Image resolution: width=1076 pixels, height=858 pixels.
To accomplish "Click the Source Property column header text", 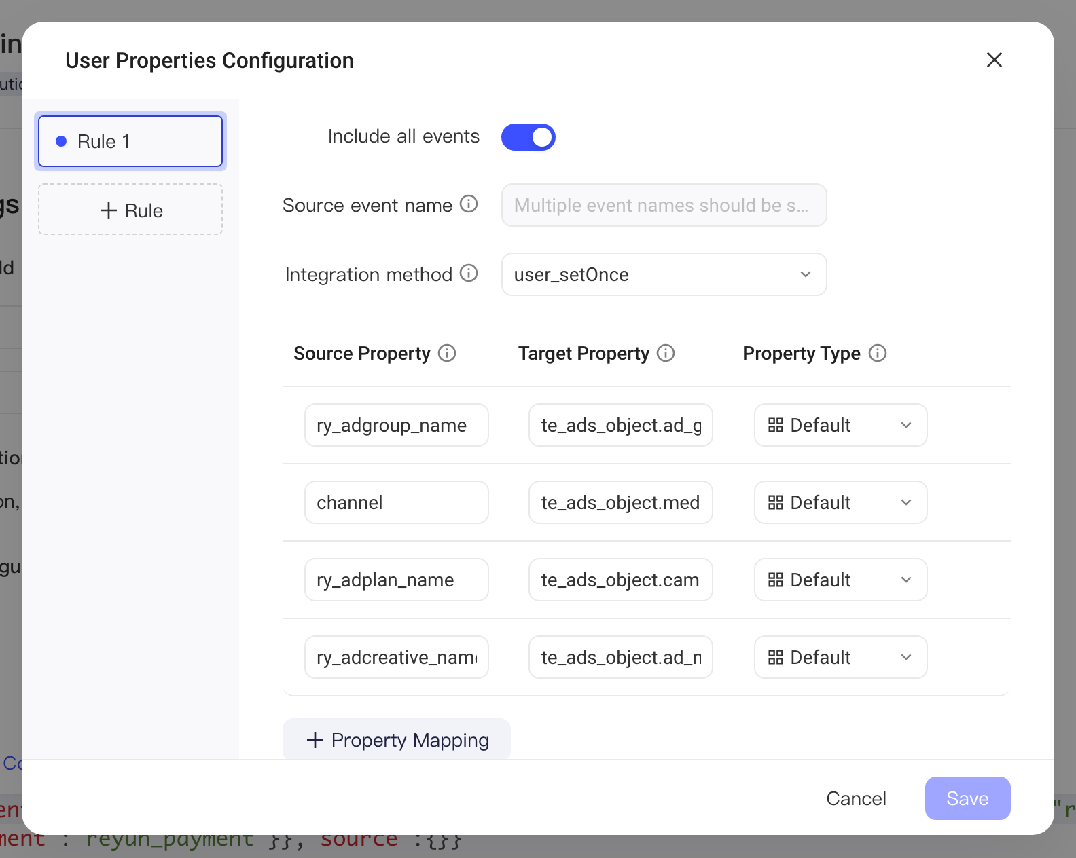I will click(362, 354).
